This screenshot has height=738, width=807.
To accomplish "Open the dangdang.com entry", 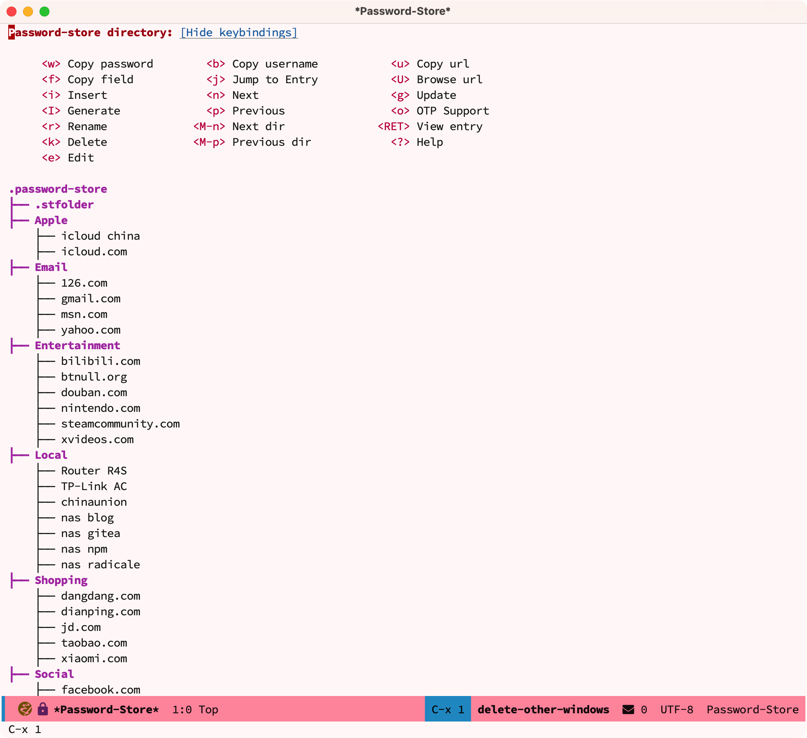I will pos(100,596).
